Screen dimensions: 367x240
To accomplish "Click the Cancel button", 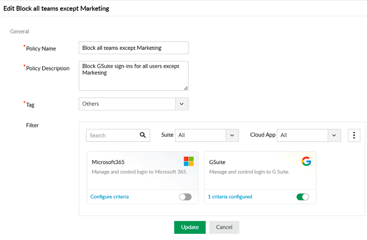I will (x=224, y=227).
